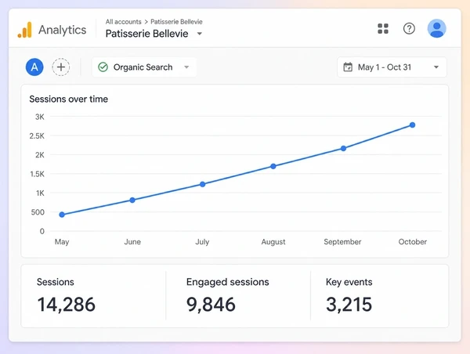Click the 'Engaged sessions' label

click(227, 282)
